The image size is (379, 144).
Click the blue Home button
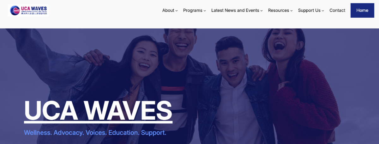coord(362,10)
